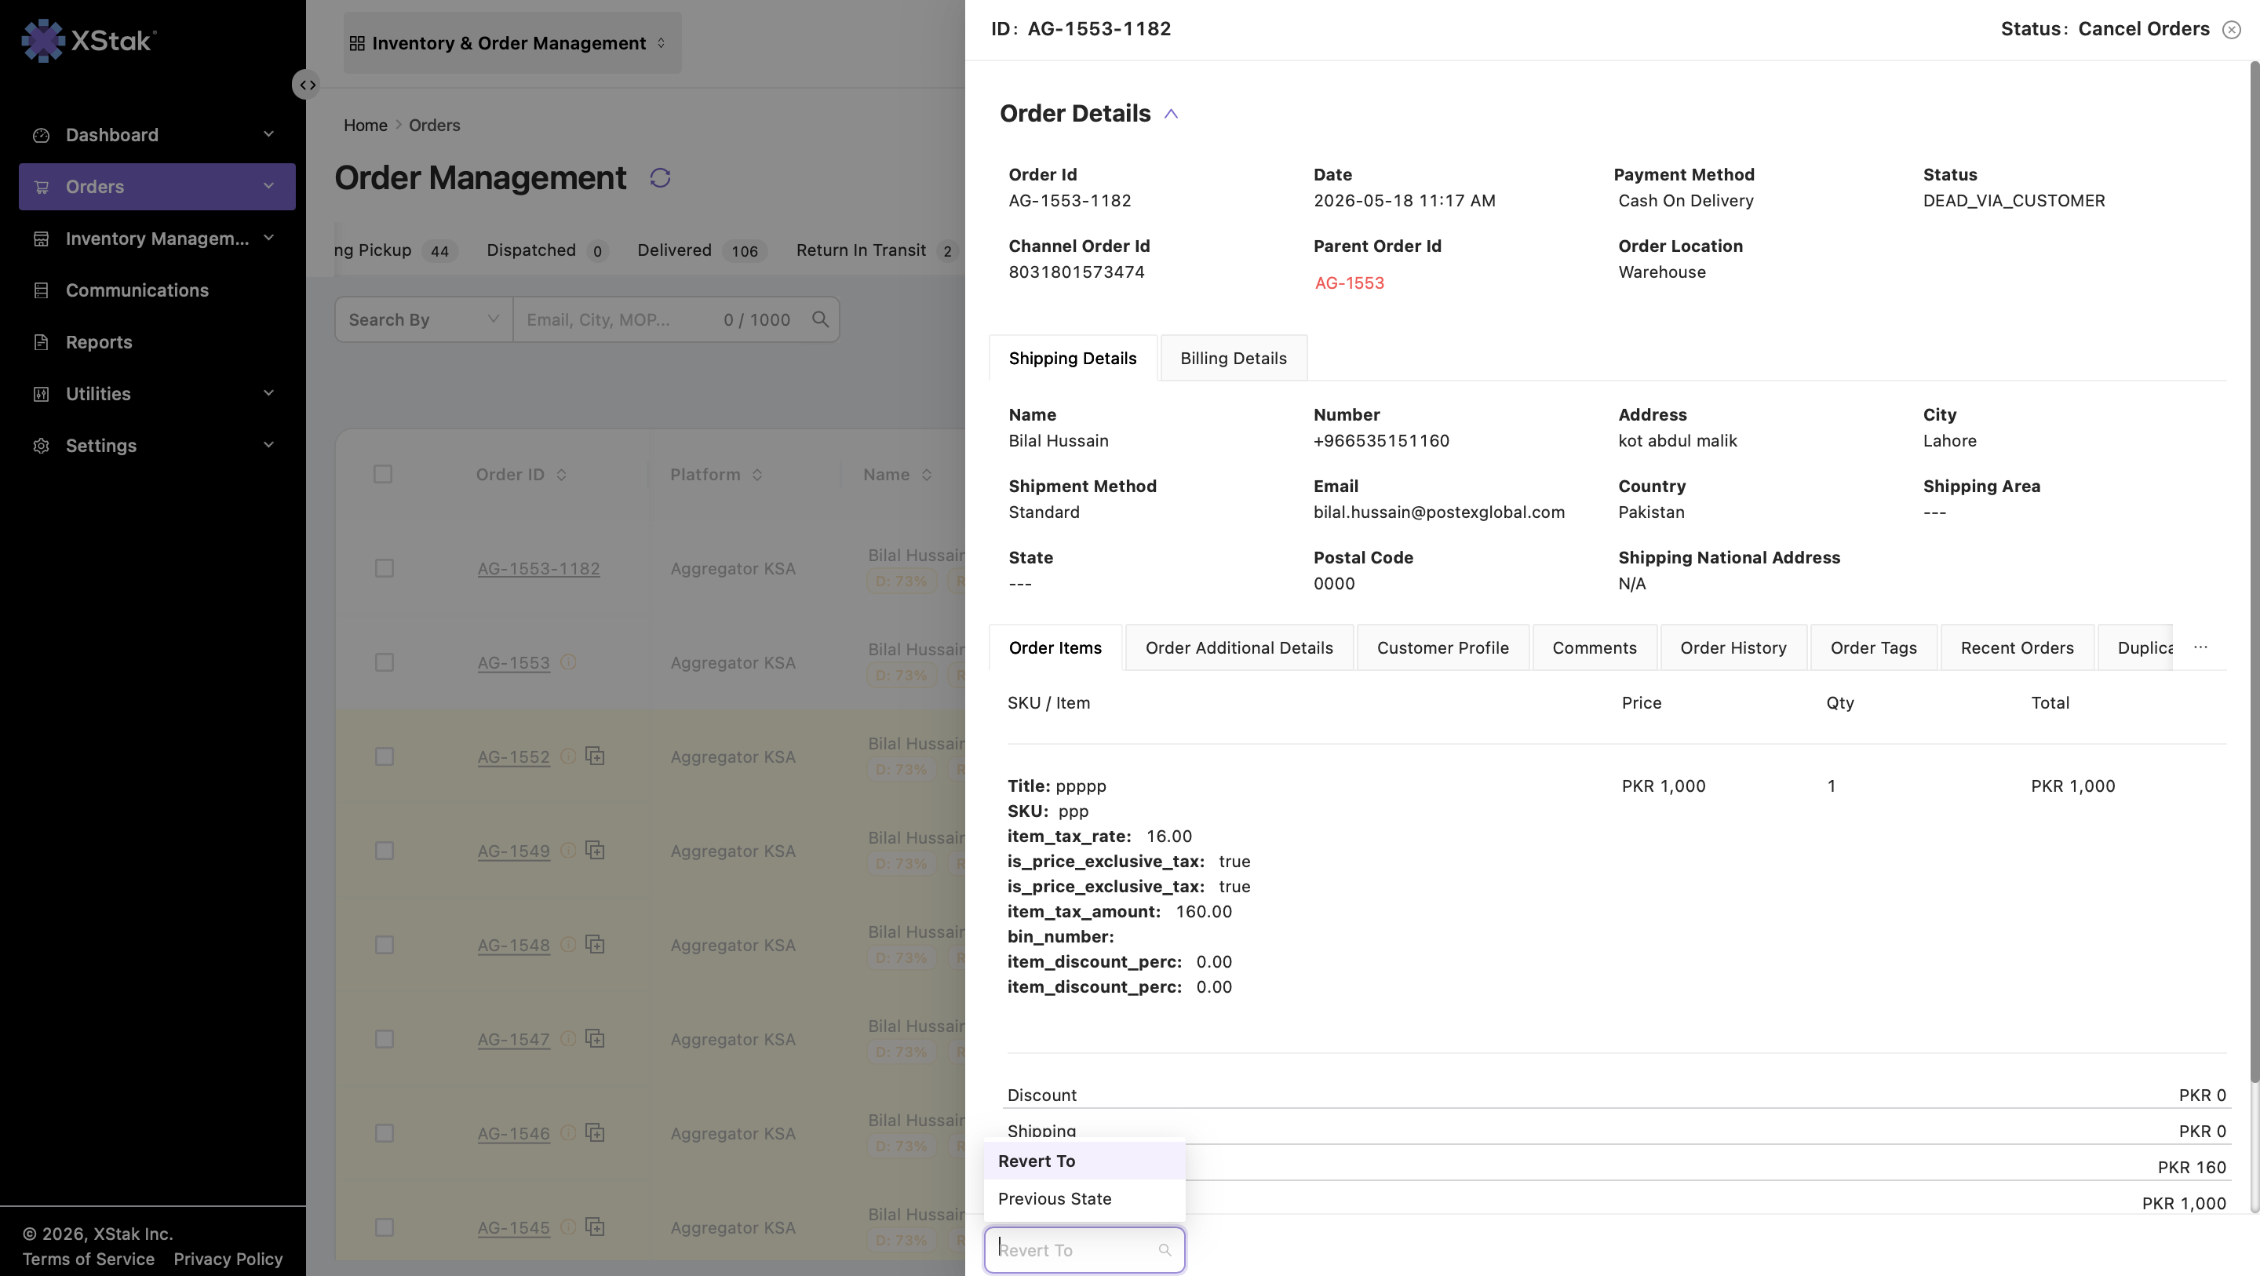Screen dimensions: 2260x1276
Task: Click the duplicate icon next to AG-1547
Action: point(595,1038)
